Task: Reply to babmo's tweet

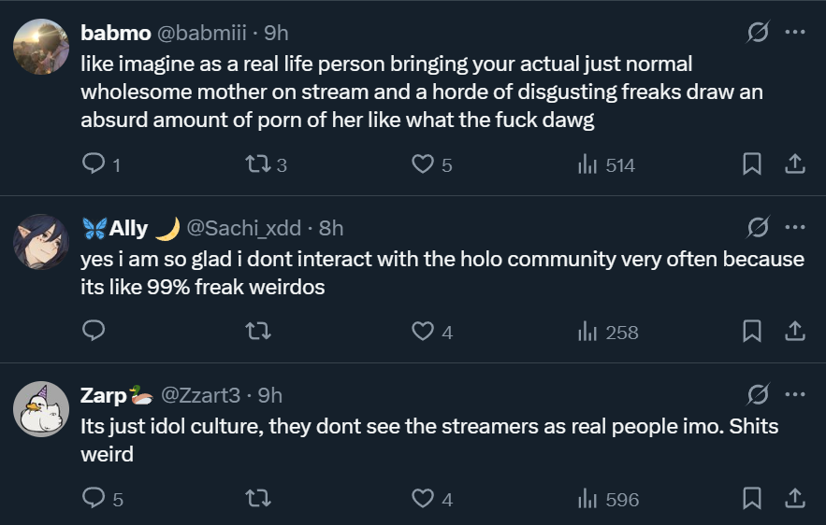Action: [94, 164]
